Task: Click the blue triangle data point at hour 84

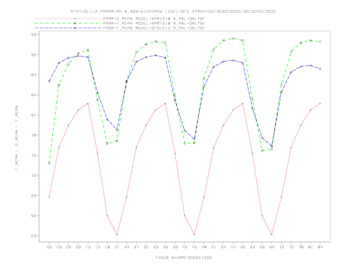Action: [320, 69]
